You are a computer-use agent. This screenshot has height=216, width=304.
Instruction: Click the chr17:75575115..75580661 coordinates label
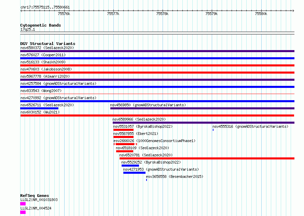[45, 7]
